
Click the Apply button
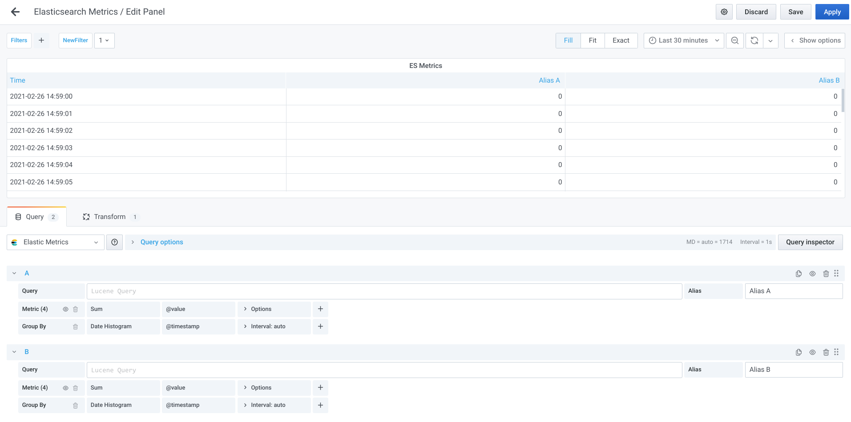831,12
